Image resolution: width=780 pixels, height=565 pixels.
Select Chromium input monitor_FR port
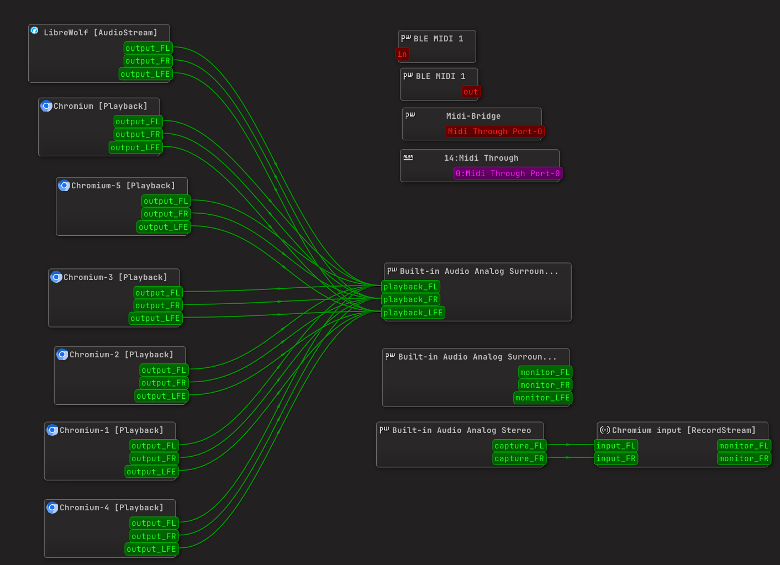(744, 458)
